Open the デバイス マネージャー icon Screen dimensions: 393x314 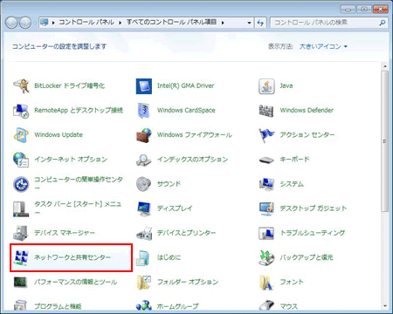(x=21, y=233)
